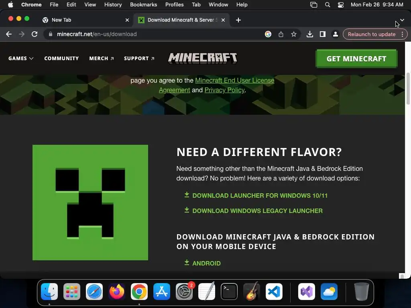Click the screen mirroring menu bar icon
Viewport: 411px width, 308px height.
pos(313,4)
